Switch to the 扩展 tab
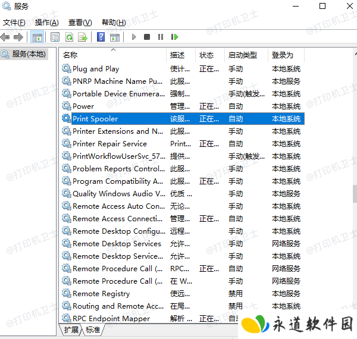This screenshot has height=339, width=357. (x=71, y=329)
